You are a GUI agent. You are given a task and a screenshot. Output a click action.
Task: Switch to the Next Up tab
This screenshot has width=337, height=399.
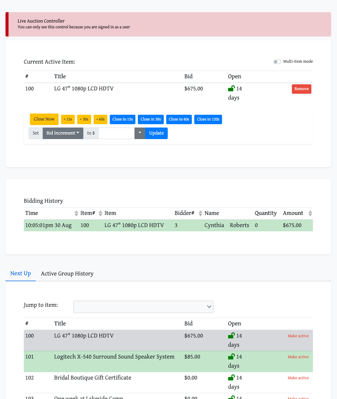pos(21,274)
